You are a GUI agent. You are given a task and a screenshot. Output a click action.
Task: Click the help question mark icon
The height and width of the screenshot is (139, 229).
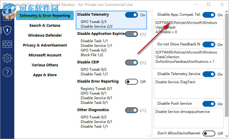(x=7, y=72)
